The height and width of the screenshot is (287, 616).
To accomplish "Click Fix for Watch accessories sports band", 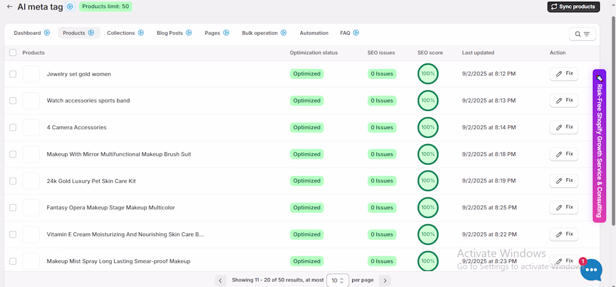I will (x=564, y=100).
